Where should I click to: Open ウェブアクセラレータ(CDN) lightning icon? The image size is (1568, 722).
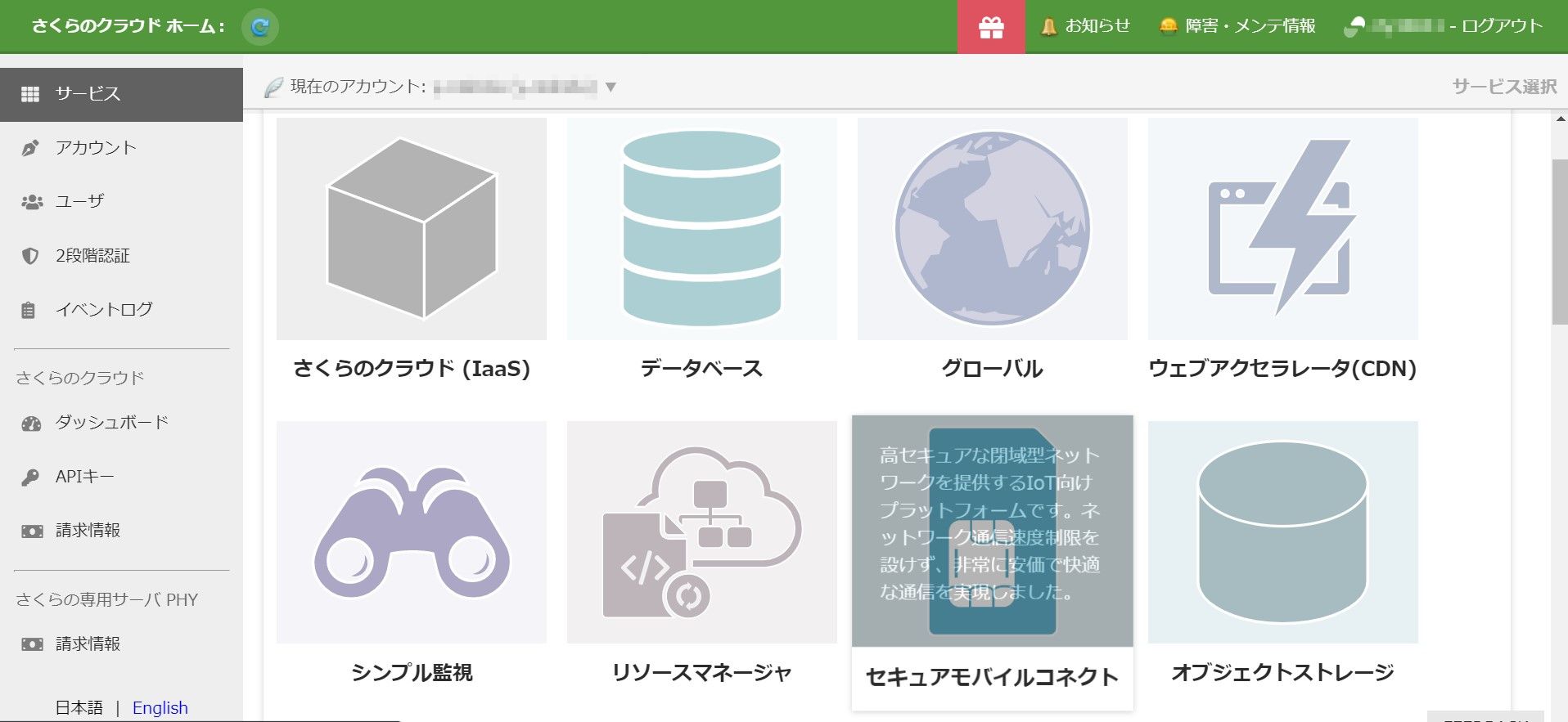tap(1282, 229)
